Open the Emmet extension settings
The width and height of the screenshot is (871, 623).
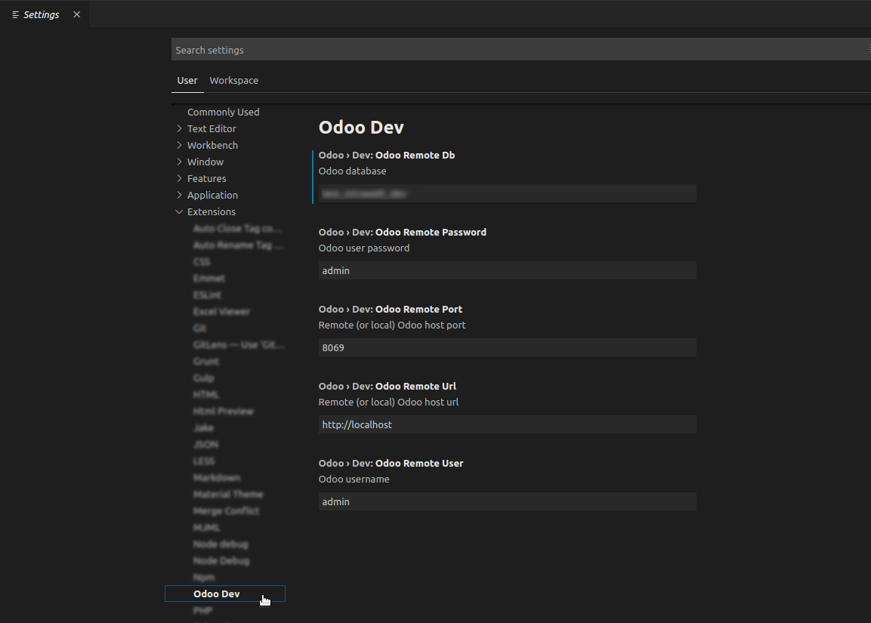point(208,279)
